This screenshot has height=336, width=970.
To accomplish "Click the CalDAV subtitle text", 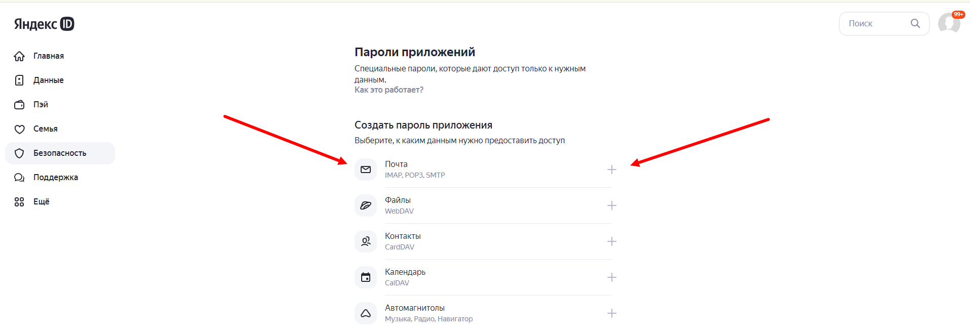I will [397, 283].
